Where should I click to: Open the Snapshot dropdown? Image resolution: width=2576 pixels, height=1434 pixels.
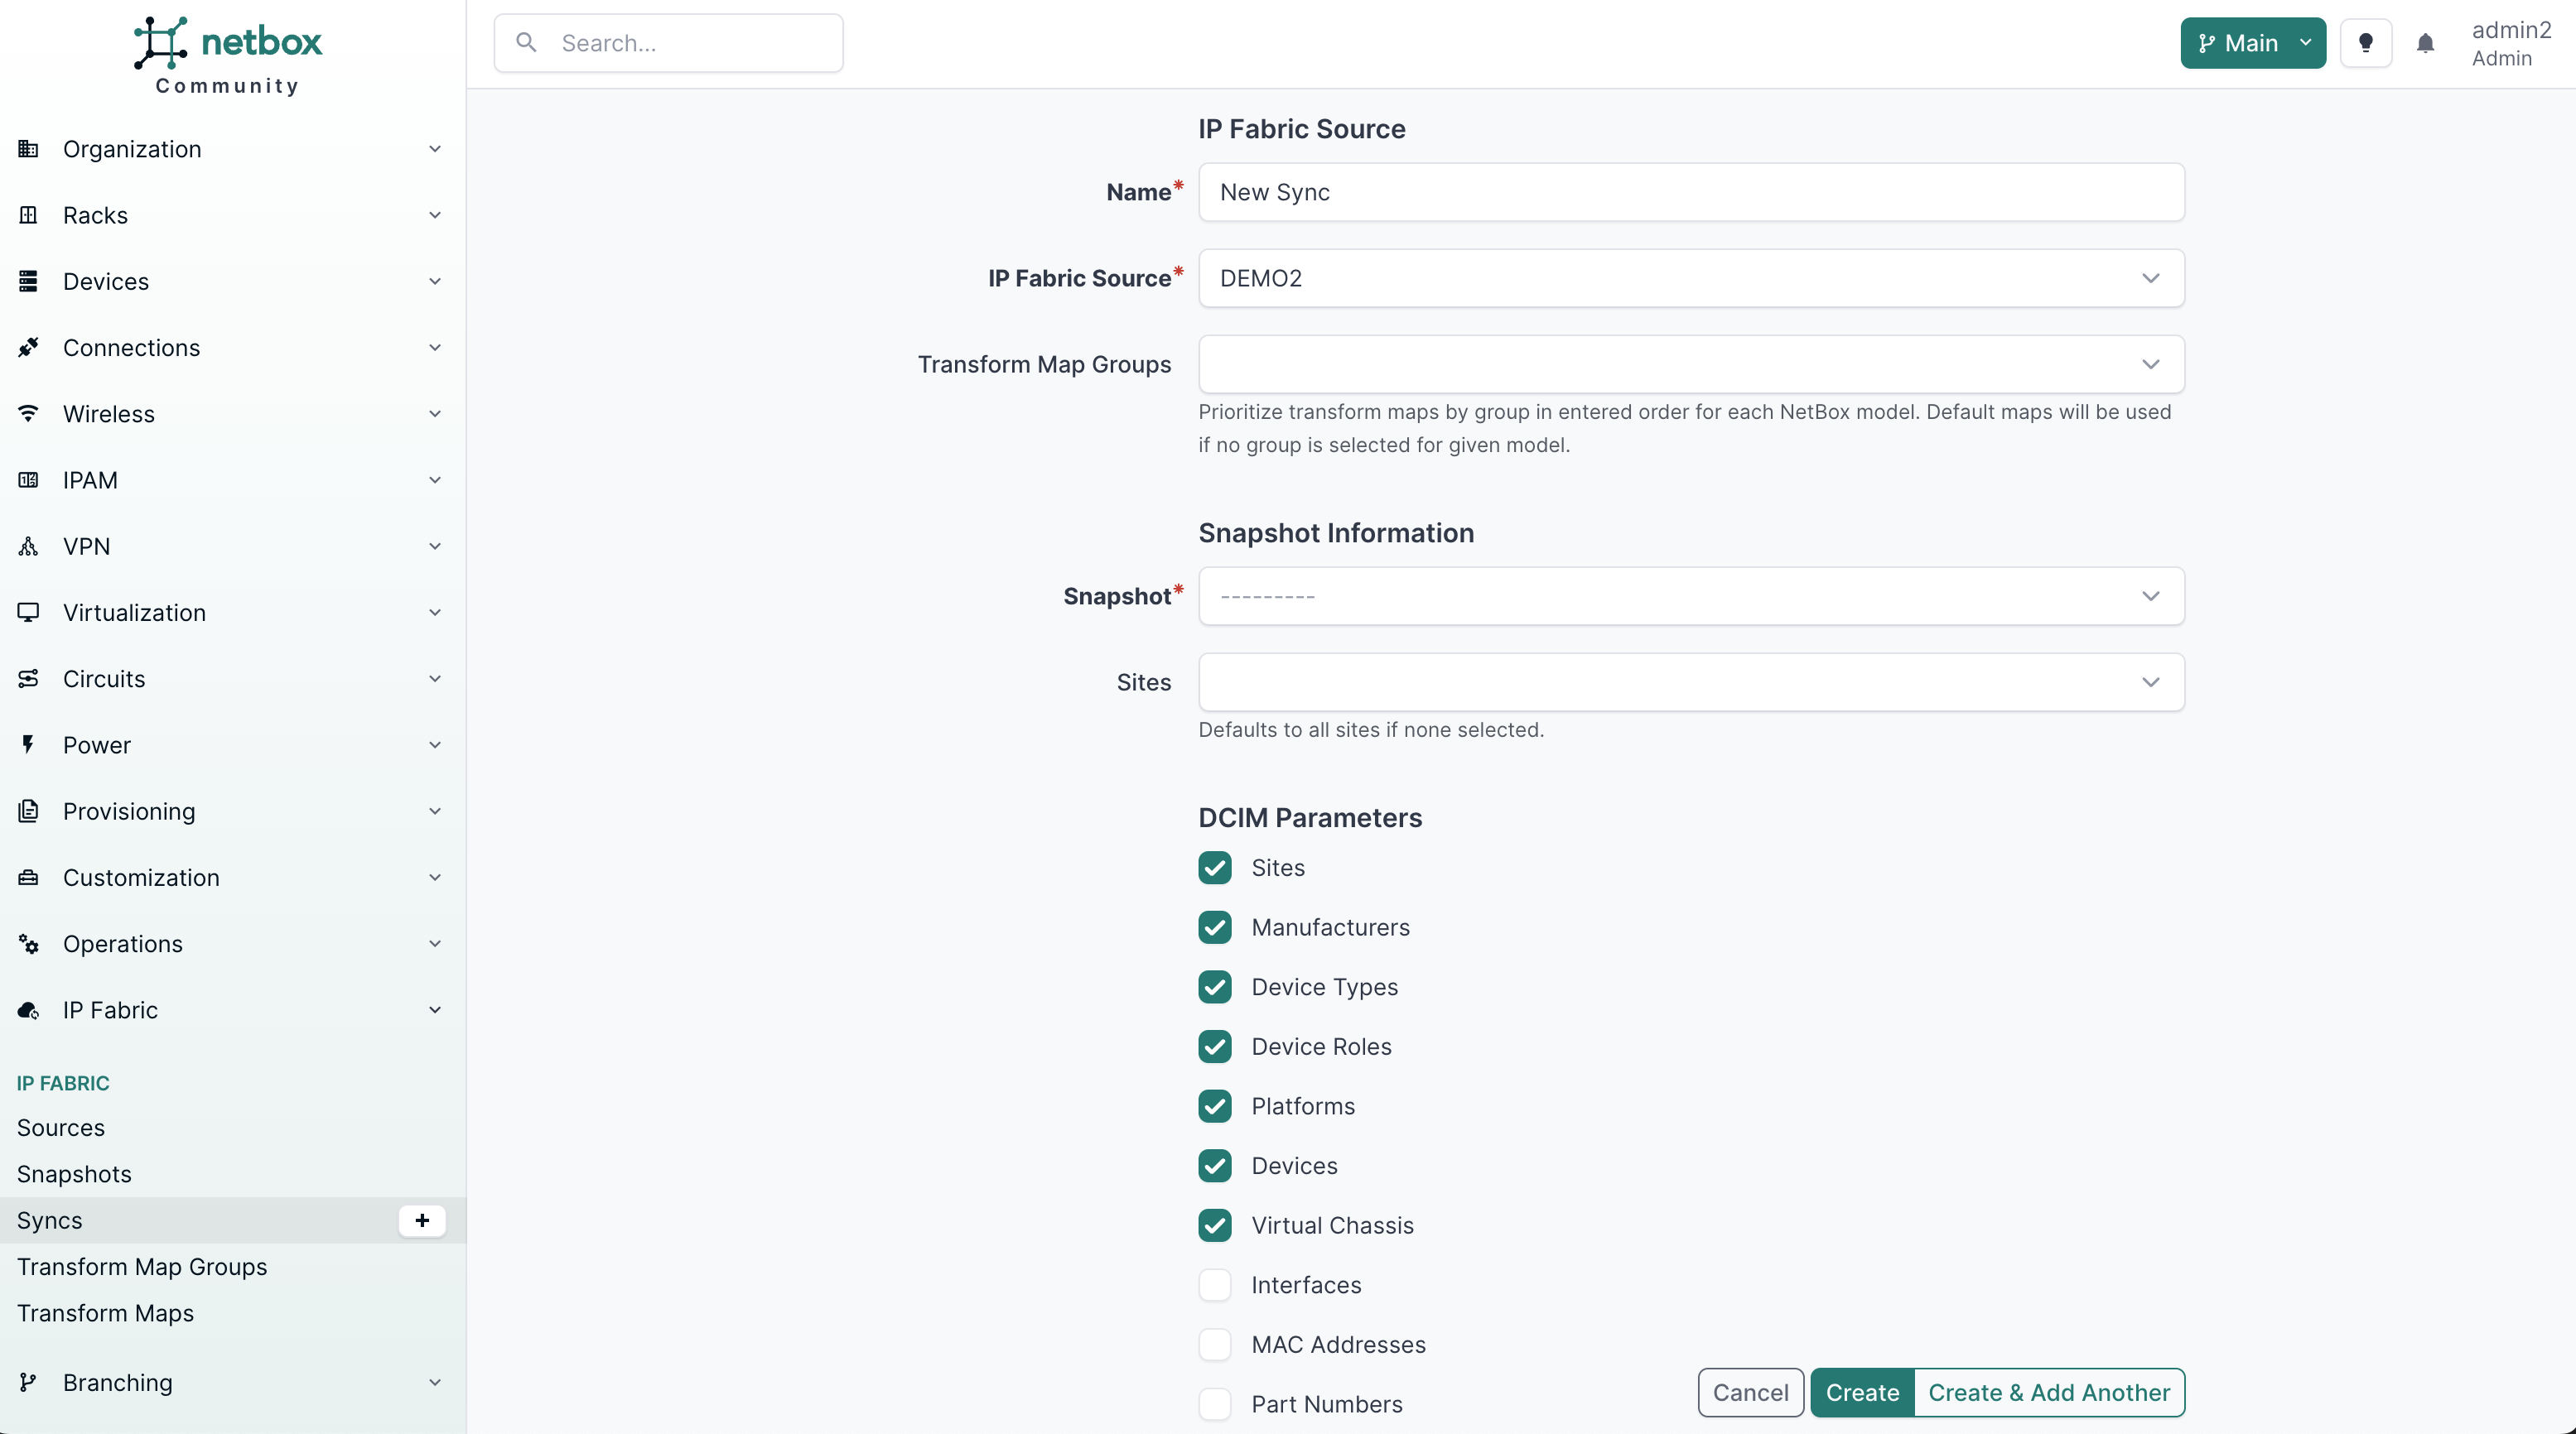point(1690,597)
